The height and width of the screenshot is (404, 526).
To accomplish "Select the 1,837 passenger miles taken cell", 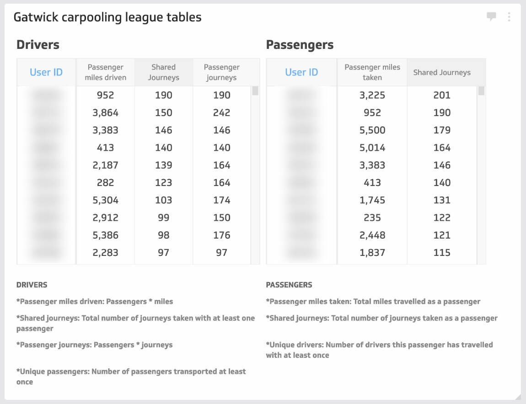I will tap(372, 252).
